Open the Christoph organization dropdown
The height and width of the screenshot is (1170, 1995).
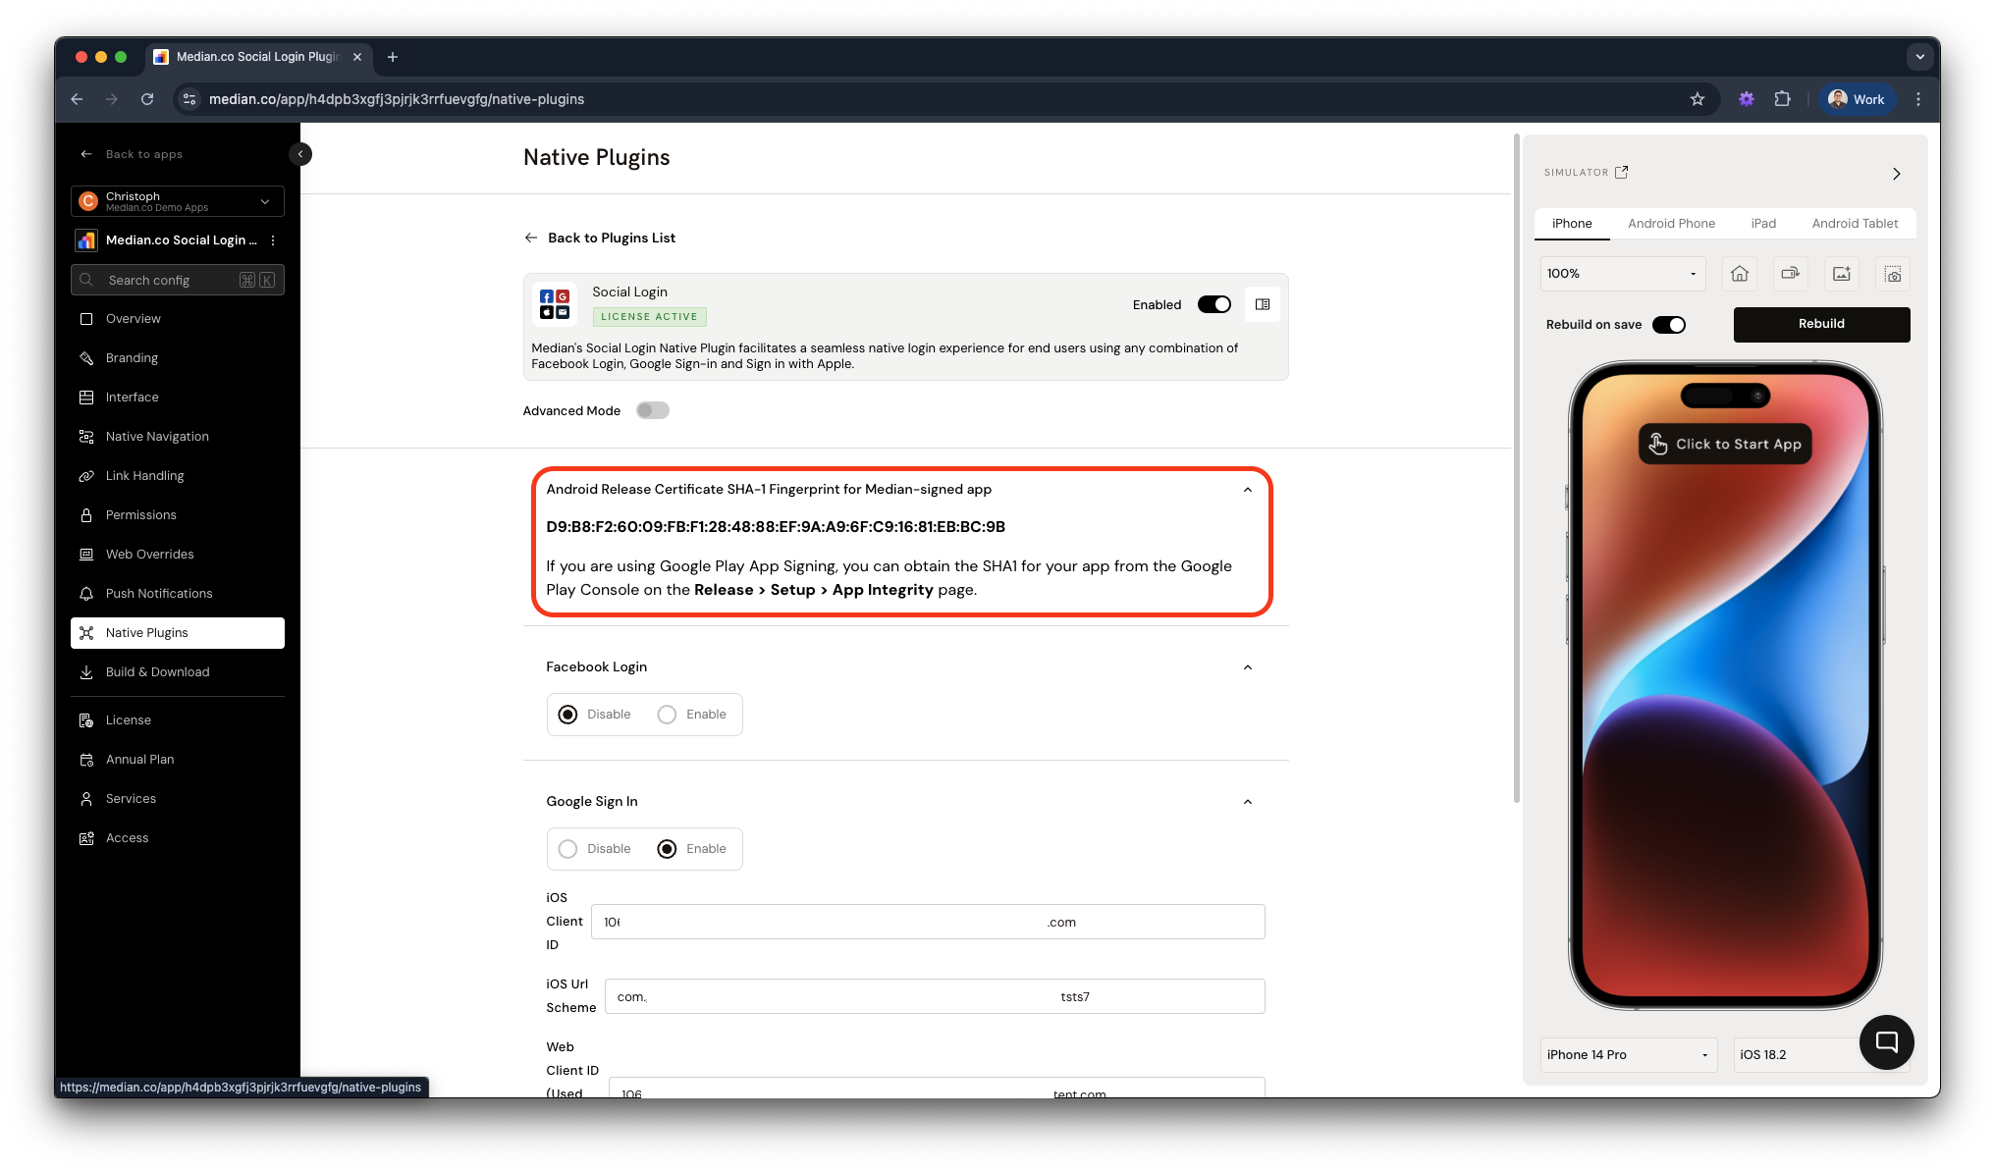pyautogui.click(x=178, y=201)
